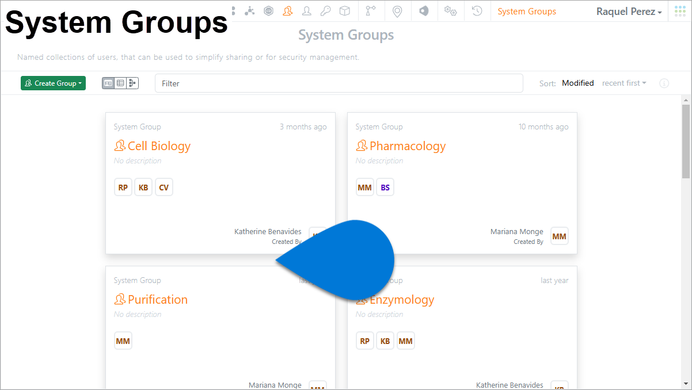The height and width of the screenshot is (390, 692).
Task: Click the users icon in top toolbar
Action: [307, 11]
